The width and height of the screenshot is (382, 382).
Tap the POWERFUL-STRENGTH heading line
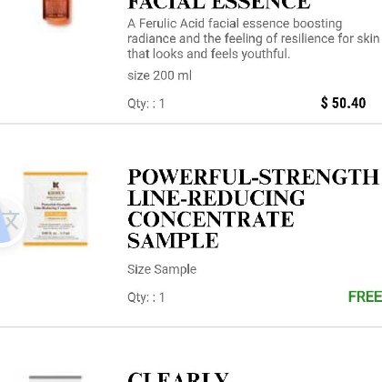tap(253, 176)
